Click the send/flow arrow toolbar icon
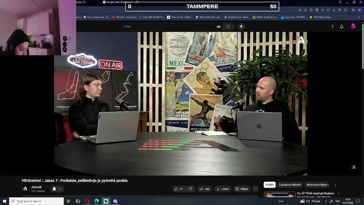The image size is (364, 205). click(322, 10)
